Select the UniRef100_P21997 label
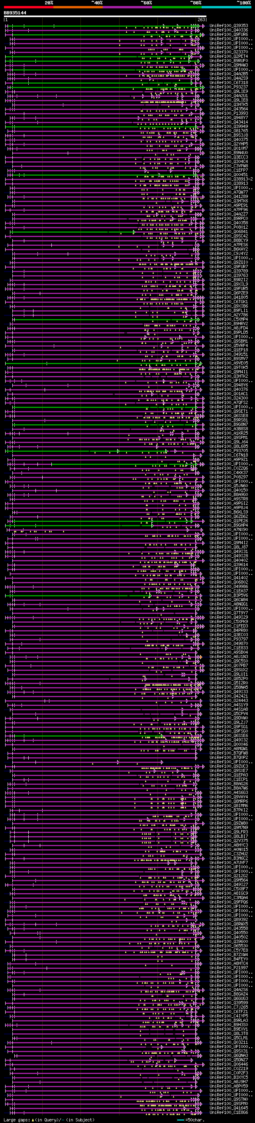This screenshot has width=255, height=1123. pyautogui.click(x=229, y=967)
